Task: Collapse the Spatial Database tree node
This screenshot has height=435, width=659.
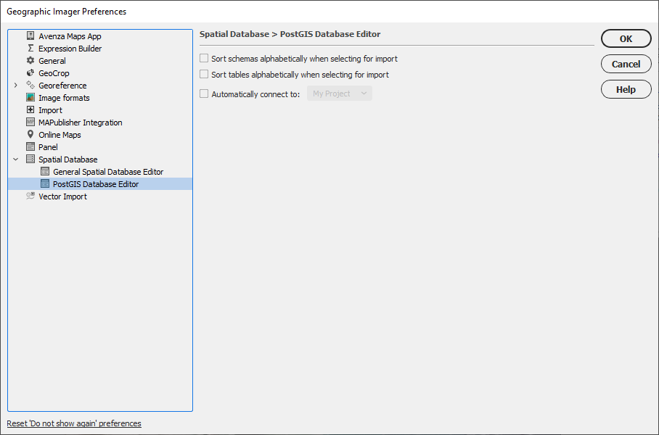Action: (x=15, y=159)
